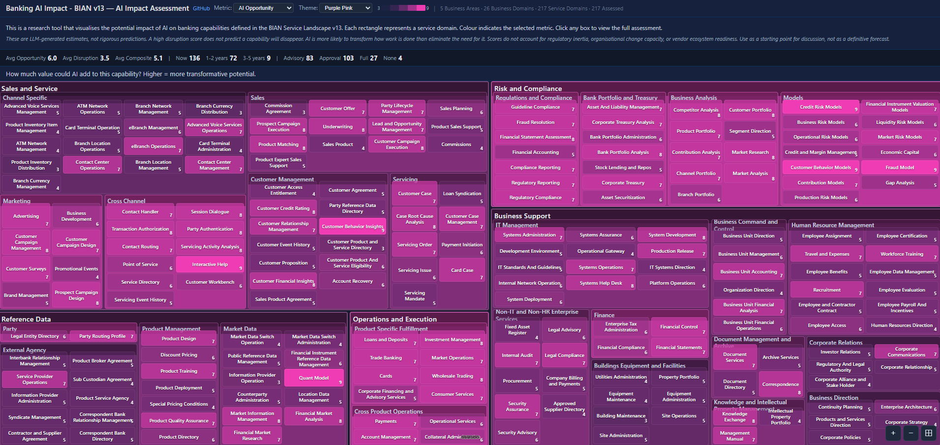This screenshot has width=940, height=445.
Task: Open the Credit Risk Models assessment
Action: [820, 107]
